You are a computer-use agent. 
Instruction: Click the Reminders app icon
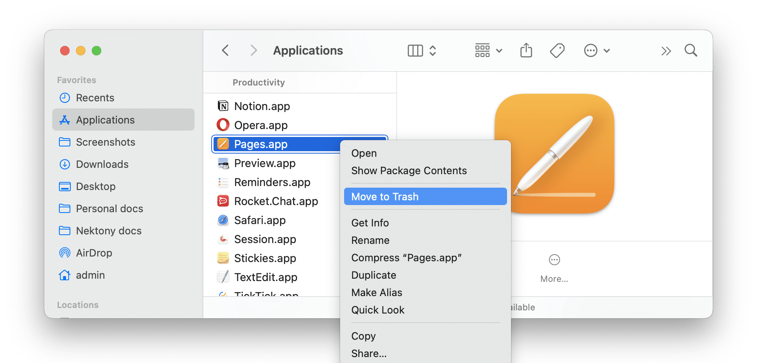(223, 182)
